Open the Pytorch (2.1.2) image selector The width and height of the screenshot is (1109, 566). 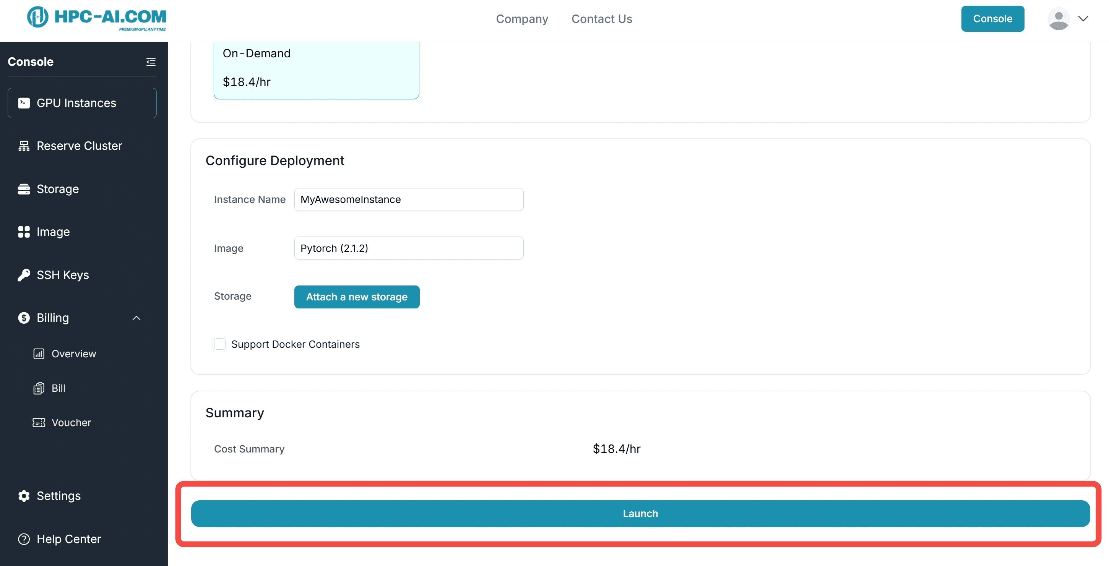tap(409, 248)
